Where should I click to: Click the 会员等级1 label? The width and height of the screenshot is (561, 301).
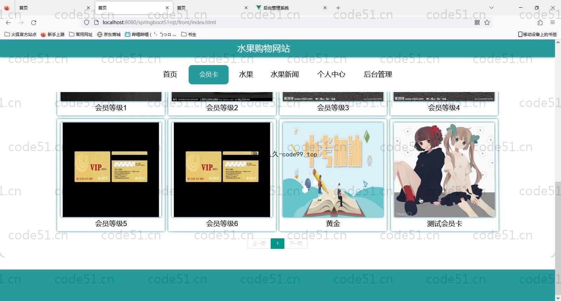(111, 108)
